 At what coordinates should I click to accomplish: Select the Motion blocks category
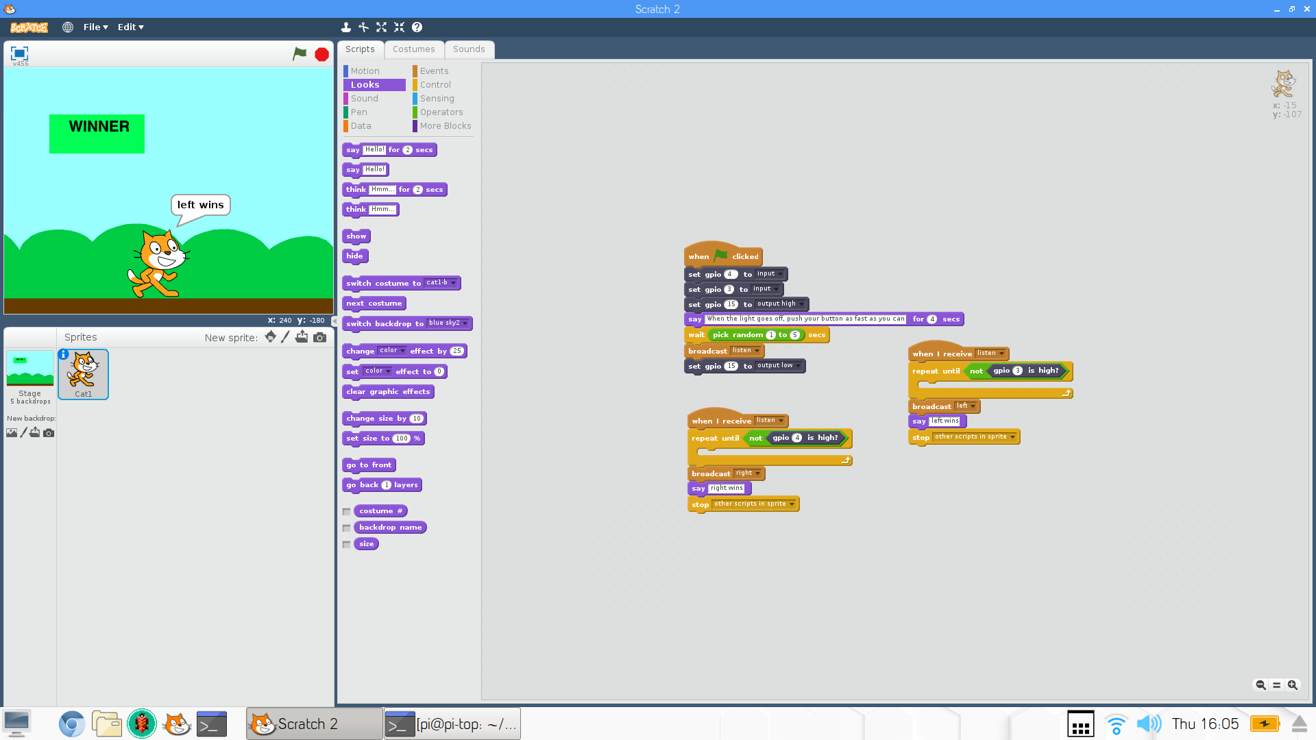click(x=366, y=71)
